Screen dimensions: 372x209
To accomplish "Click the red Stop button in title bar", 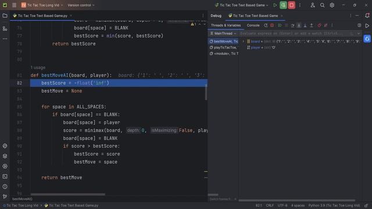I will 292,5.
